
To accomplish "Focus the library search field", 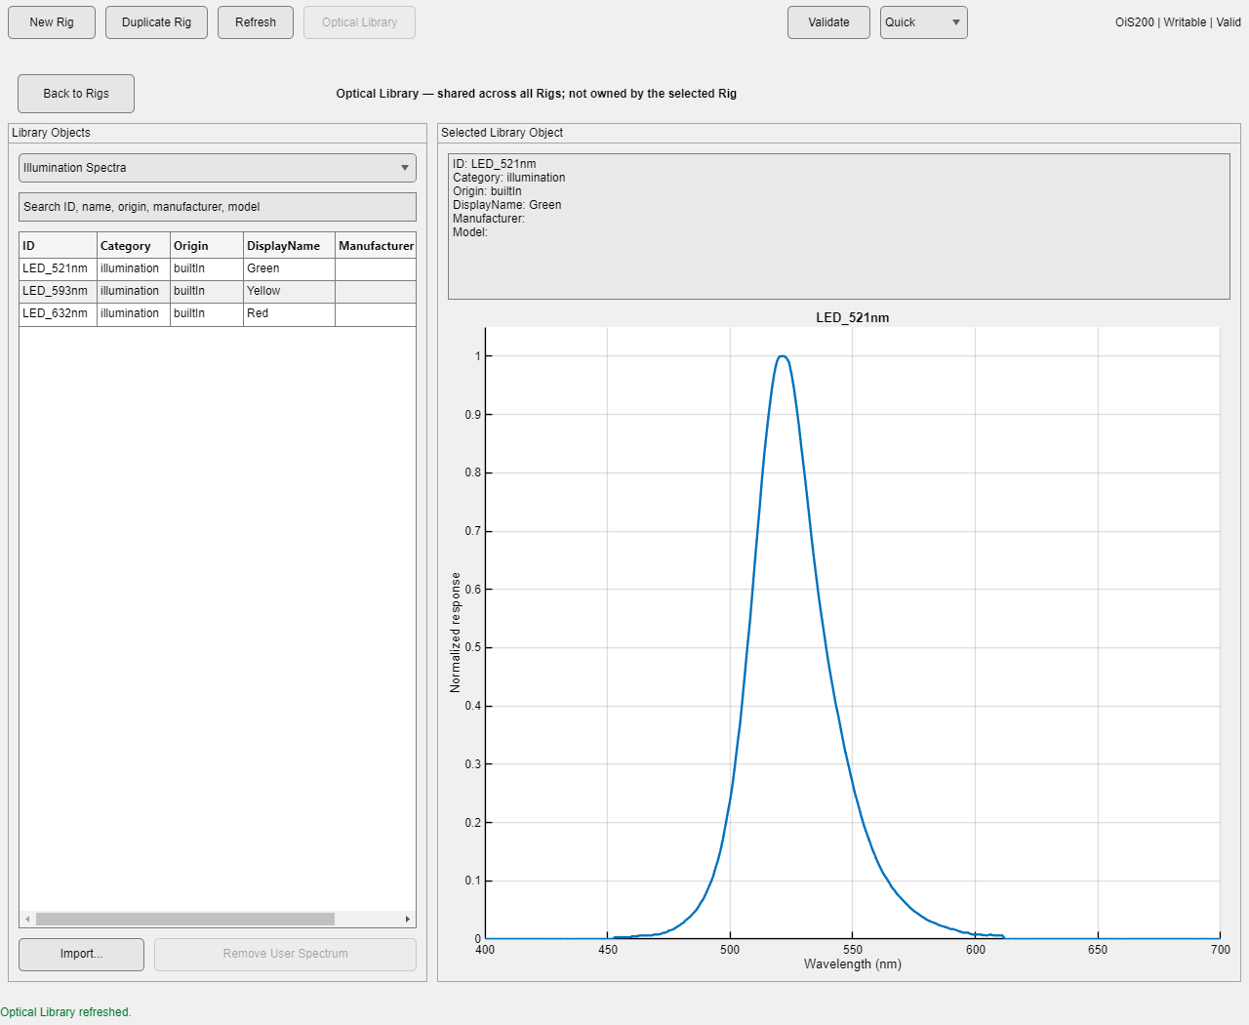I will [x=218, y=207].
